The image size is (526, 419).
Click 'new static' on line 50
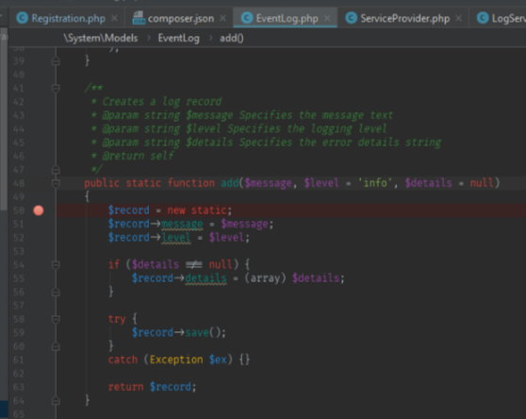coord(197,210)
